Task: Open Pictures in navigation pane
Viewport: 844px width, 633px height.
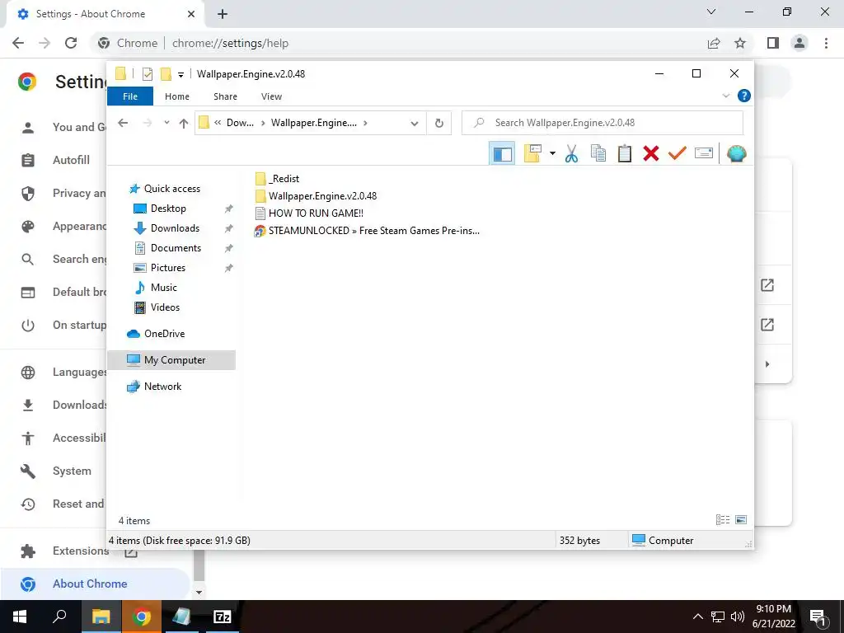Action: point(167,268)
